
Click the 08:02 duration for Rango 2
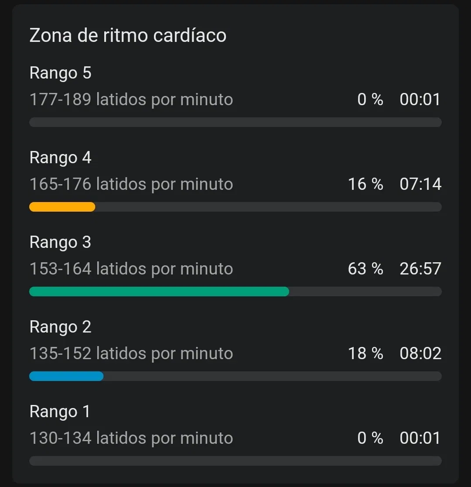point(420,353)
